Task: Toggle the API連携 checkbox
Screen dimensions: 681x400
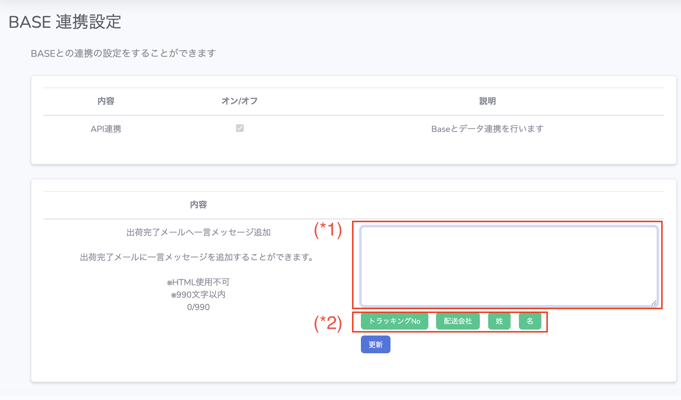Action: (x=240, y=128)
